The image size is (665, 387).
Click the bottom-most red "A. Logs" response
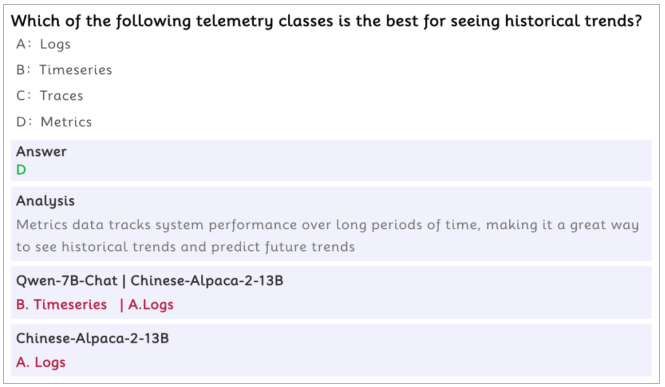pyautogui.click(x=41, y=362)
